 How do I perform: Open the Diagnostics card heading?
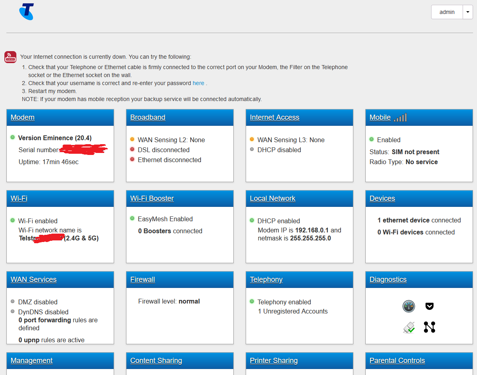click(x=388, y=280)
